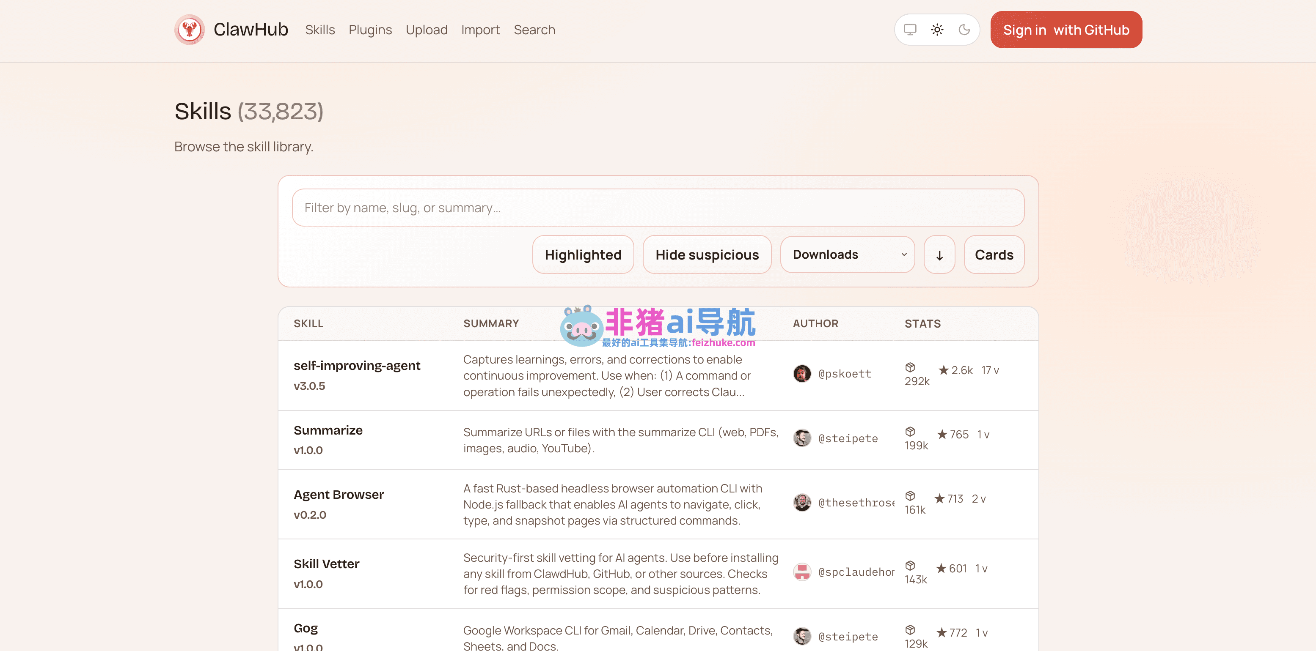1316x651 pixels.
Task: Click 'Security-first skill vetting' summary text
Action: click(x=621, y=574)
